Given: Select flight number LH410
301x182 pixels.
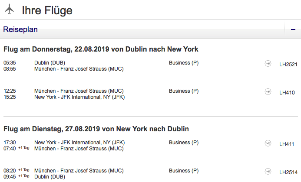Looking at the screenshot, I should [x=287, y=92].
